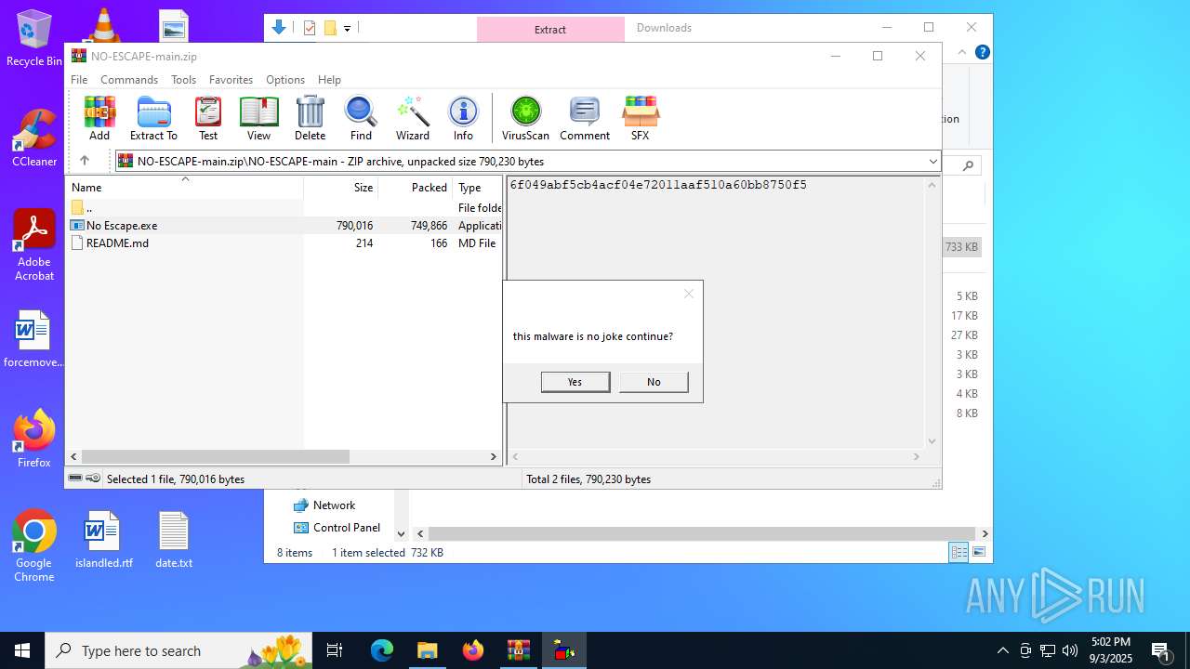Viewport: 1190px width, 669px height.
Task: Select the parent folder ".." row
Action: [284, 208]
